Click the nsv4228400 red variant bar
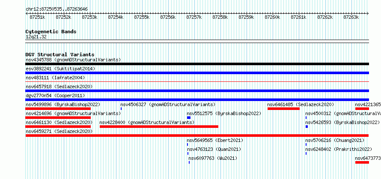This screenshot has height=179, width=381. click(159, 127)
